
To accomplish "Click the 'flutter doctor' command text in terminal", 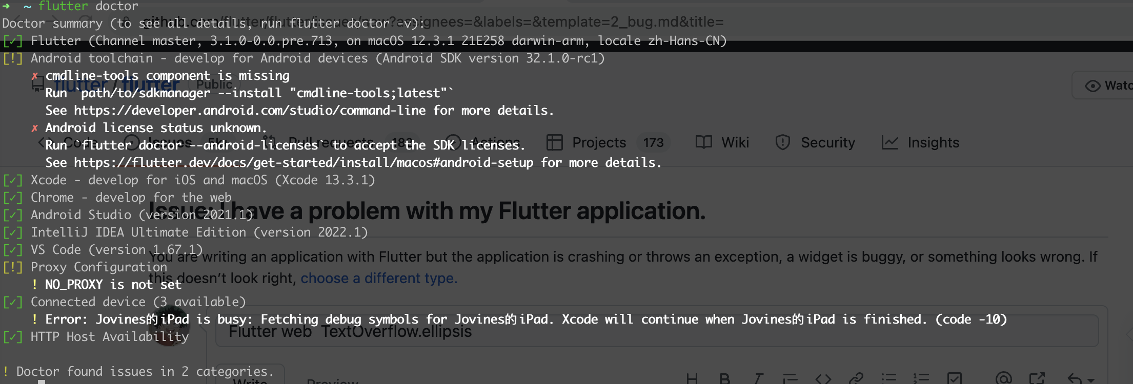I will (x=88, y=6).
